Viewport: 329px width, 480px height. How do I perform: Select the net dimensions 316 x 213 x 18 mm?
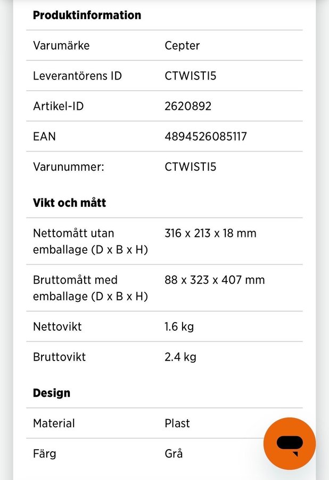[210, 233]
